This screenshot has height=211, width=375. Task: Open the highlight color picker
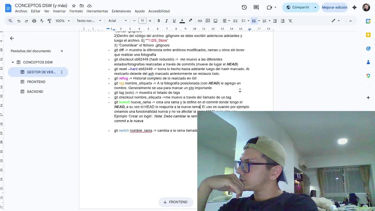[x=190, y=21]
